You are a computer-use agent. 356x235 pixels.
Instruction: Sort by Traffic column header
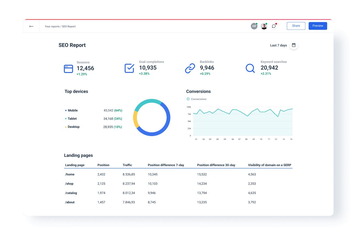127,165
